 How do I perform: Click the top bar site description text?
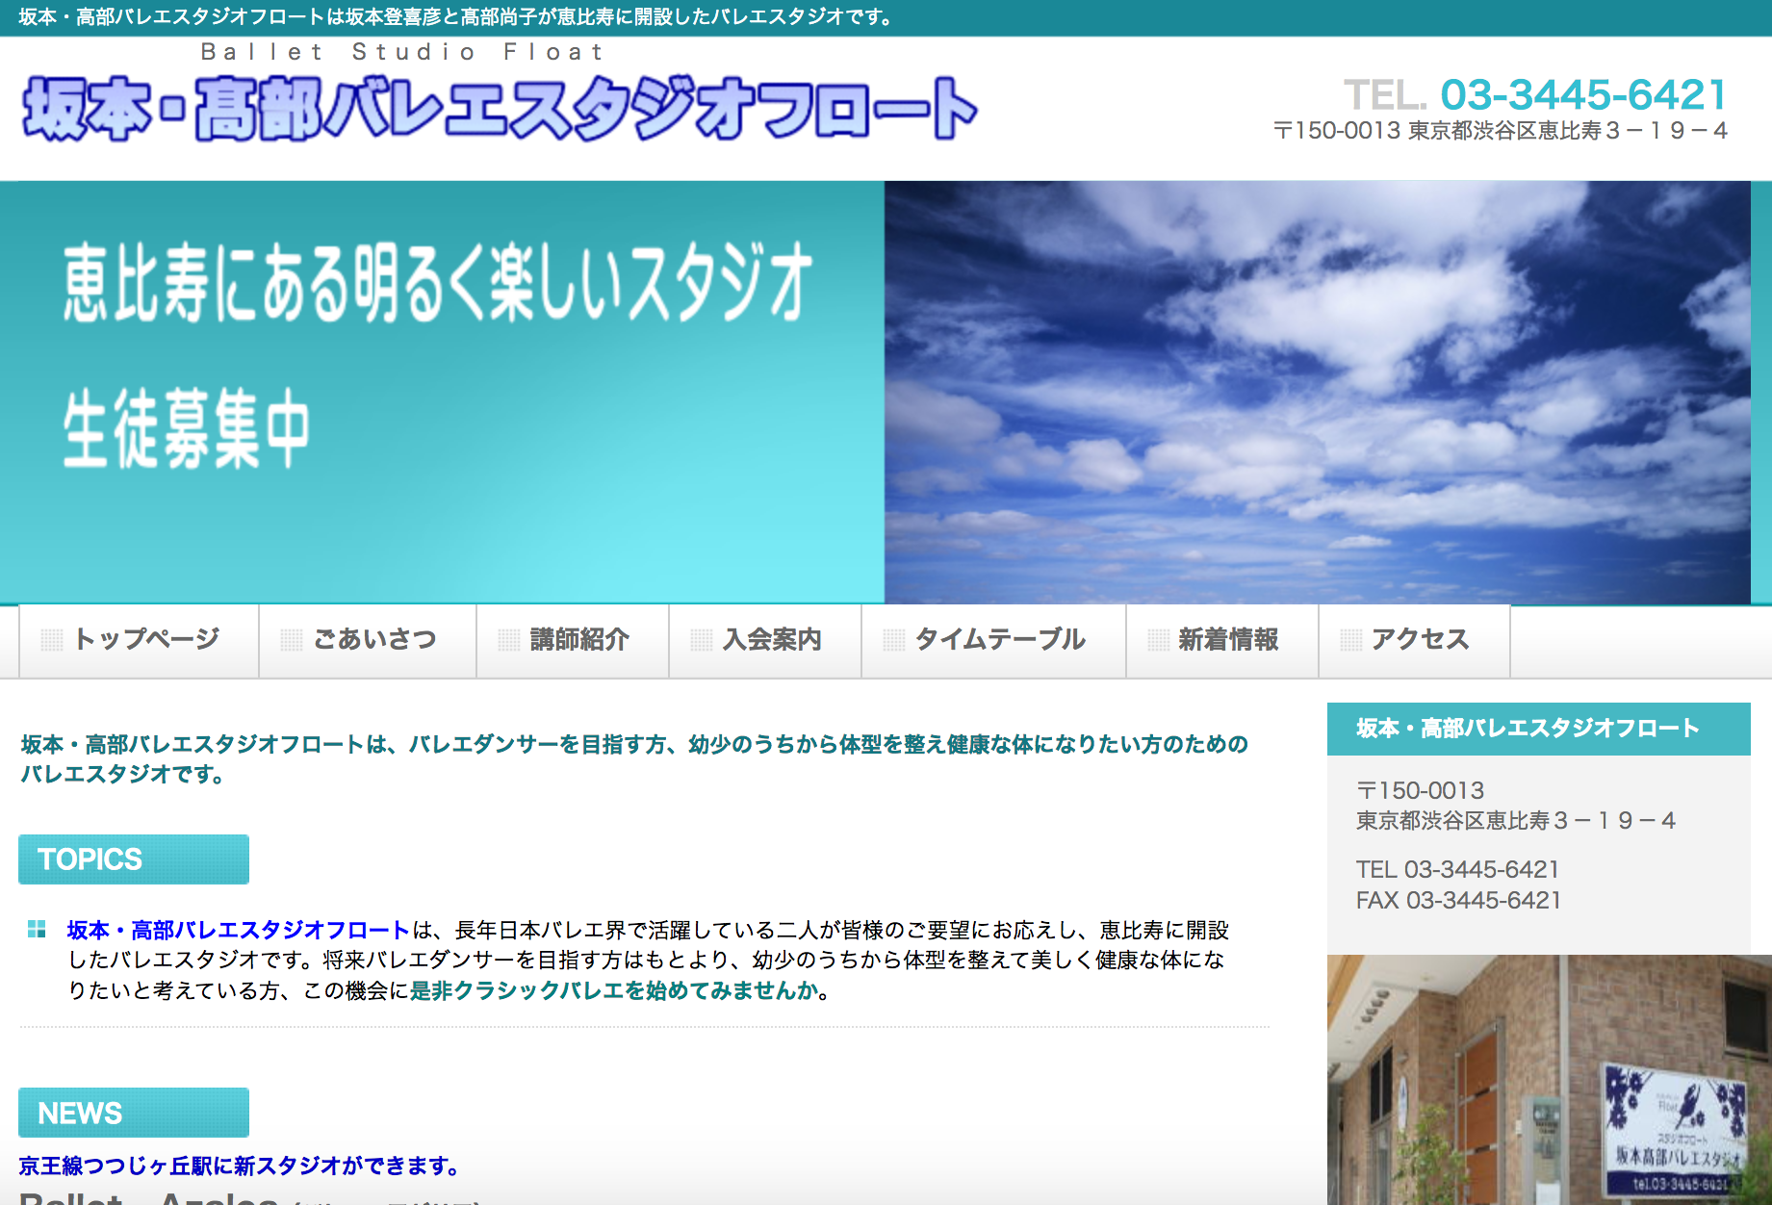tap(456, 17)
